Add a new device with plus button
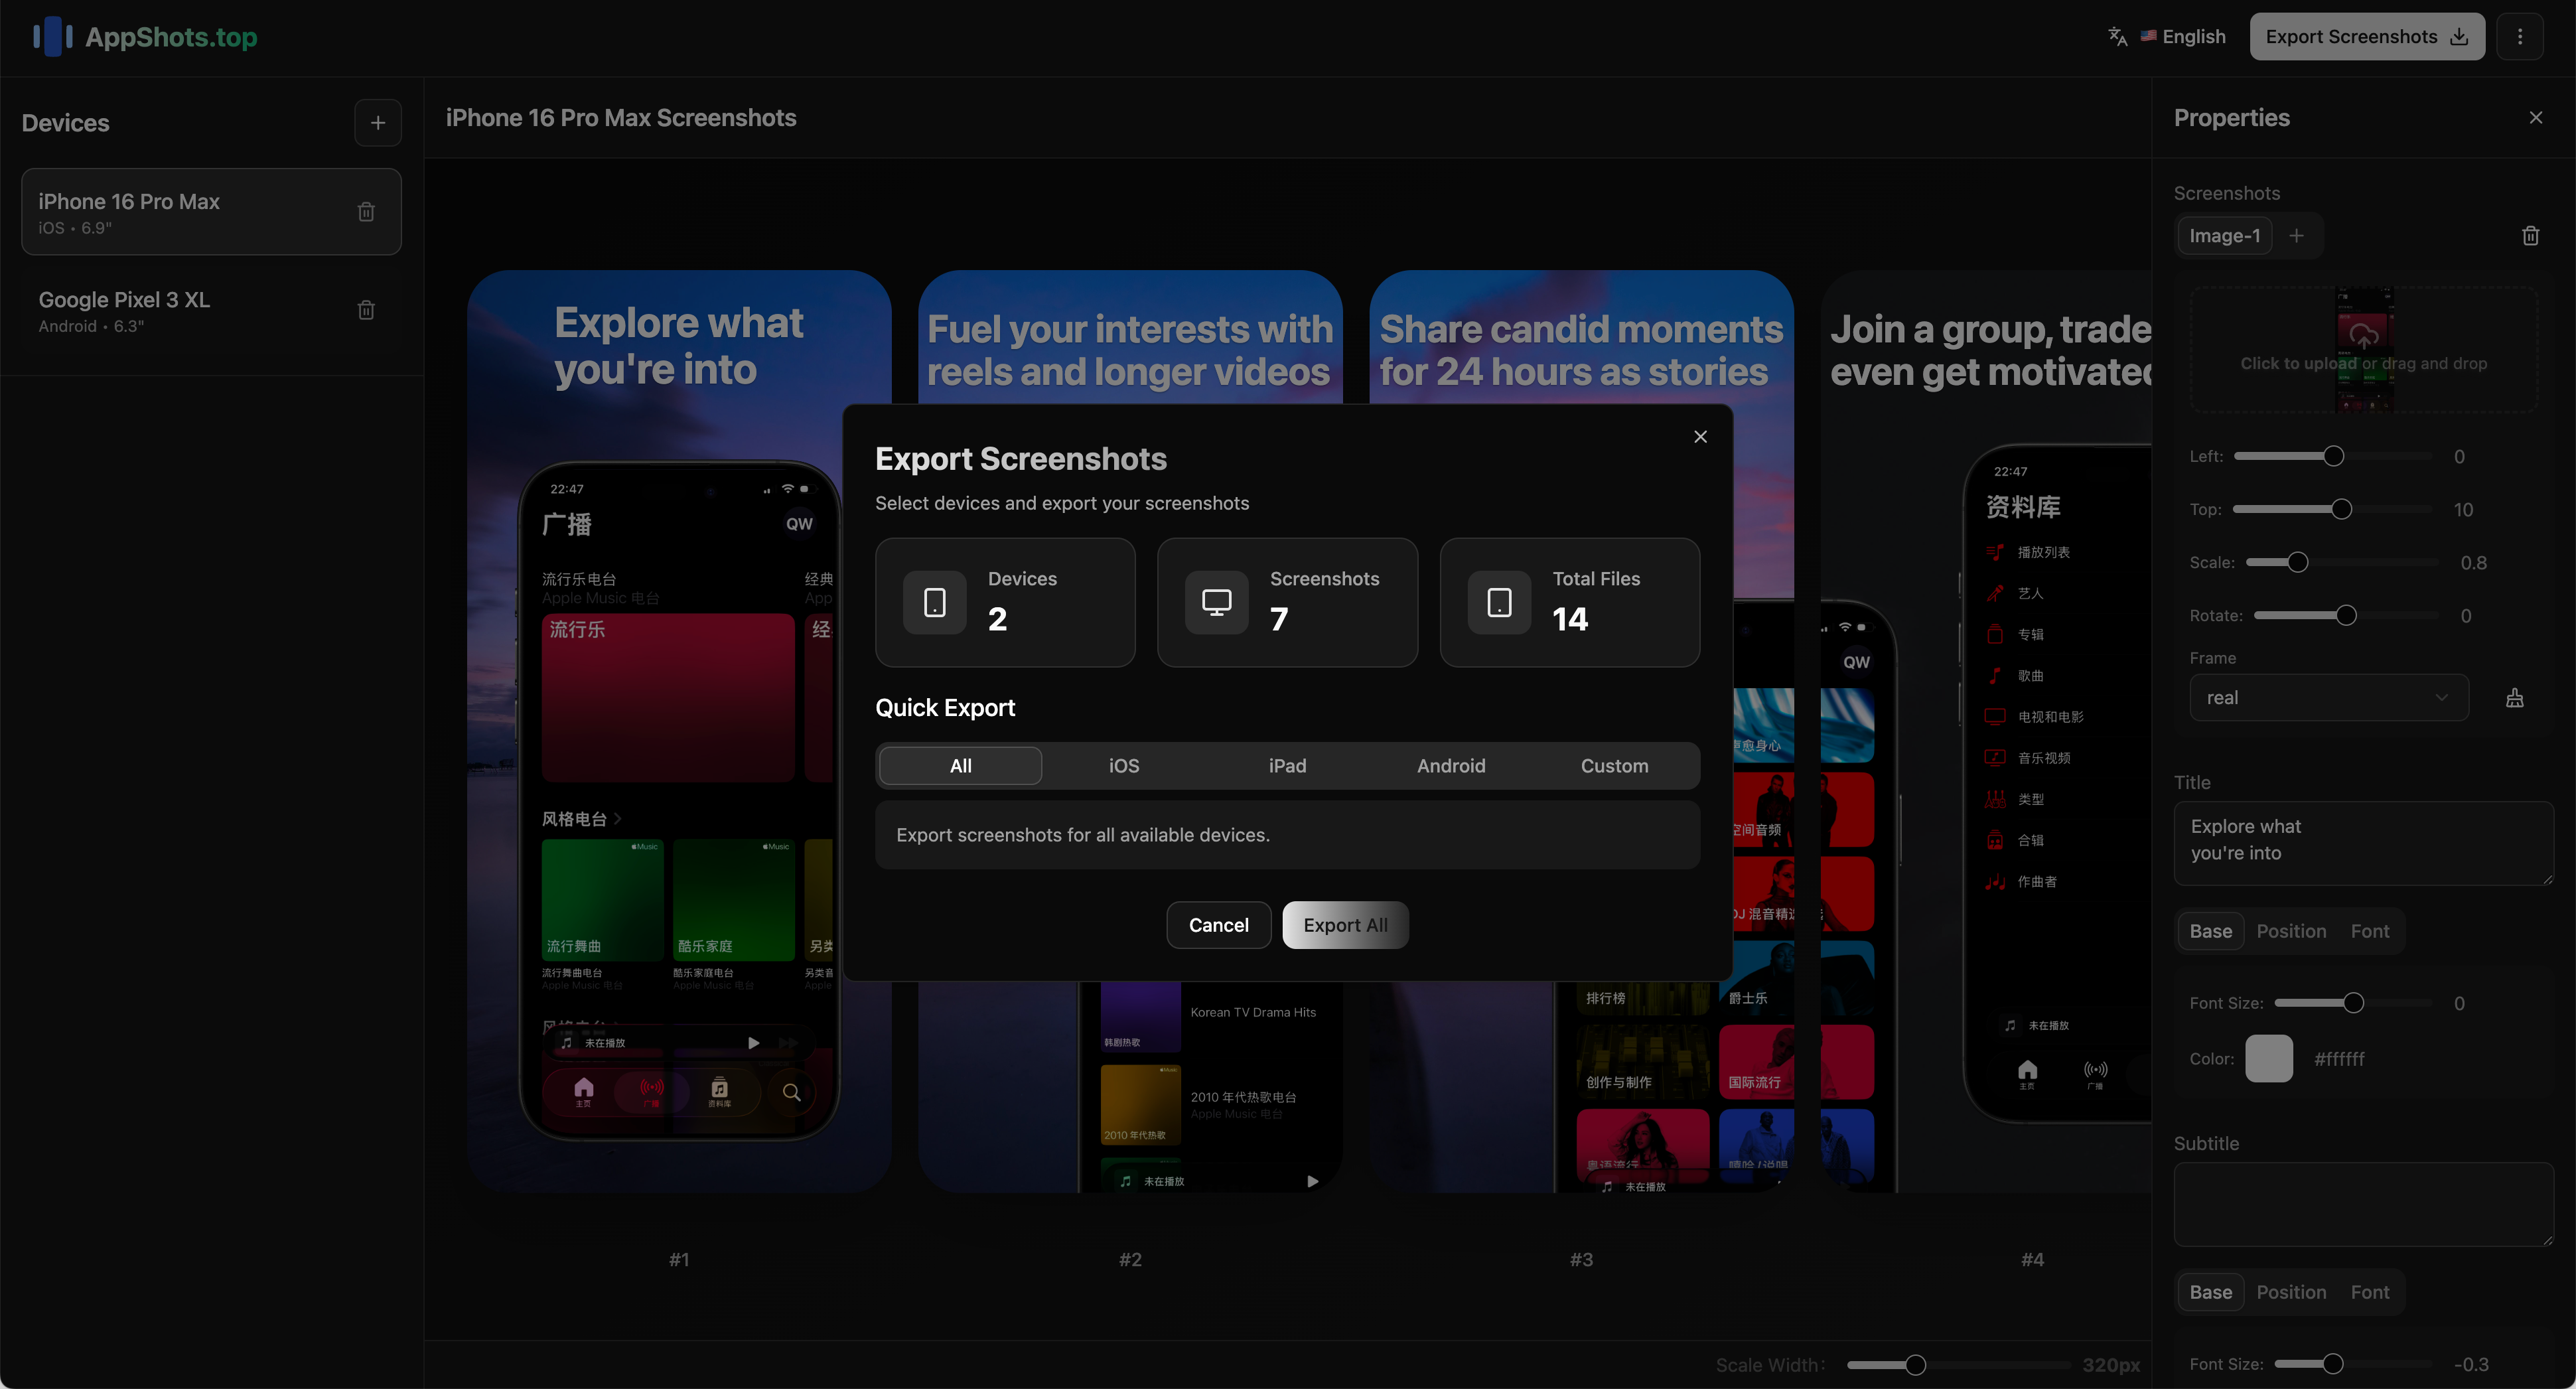Viewport: 2576px width, 1389px height. point(378,123)
